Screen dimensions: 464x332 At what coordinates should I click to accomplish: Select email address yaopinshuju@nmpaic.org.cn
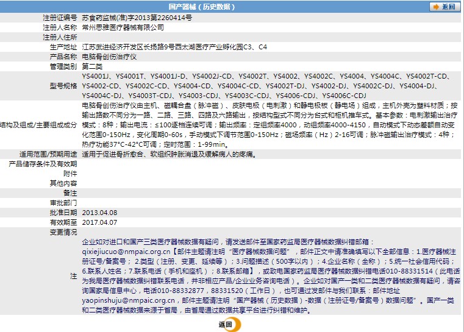click(x=129, y=300)
